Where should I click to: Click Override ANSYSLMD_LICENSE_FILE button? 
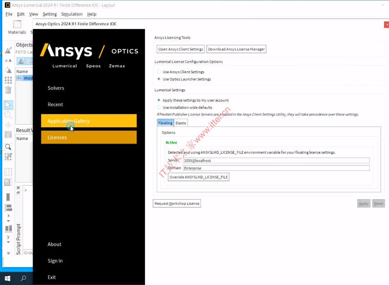coord(198,177)
